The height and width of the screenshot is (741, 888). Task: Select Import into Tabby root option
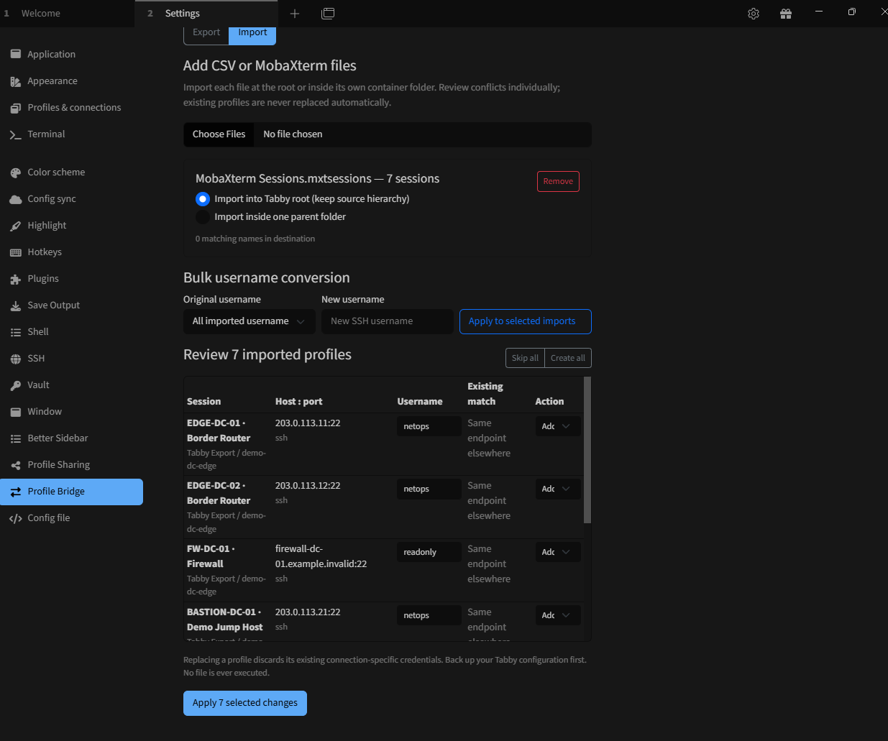pos(203,199)
